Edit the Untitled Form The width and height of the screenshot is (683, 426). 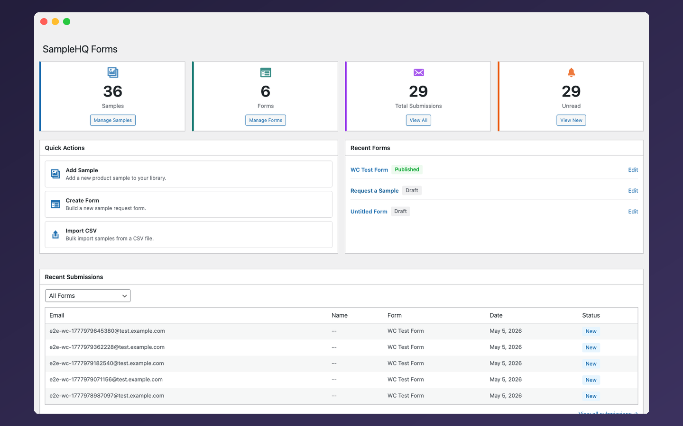tap(633, 212)
